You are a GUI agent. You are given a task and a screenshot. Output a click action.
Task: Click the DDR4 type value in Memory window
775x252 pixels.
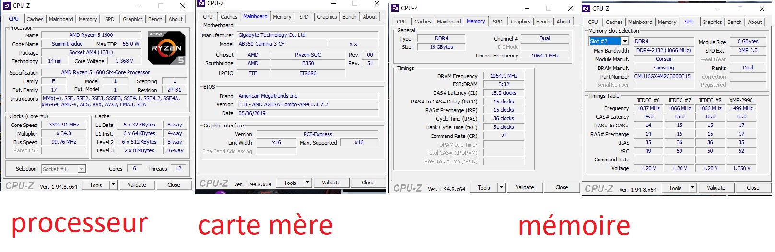click(x=442, y=38)
